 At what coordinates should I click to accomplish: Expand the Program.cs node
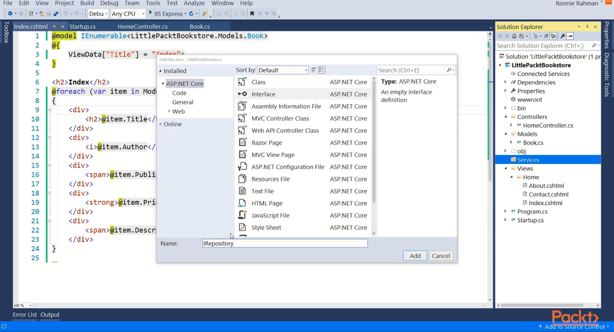[506, 211]
